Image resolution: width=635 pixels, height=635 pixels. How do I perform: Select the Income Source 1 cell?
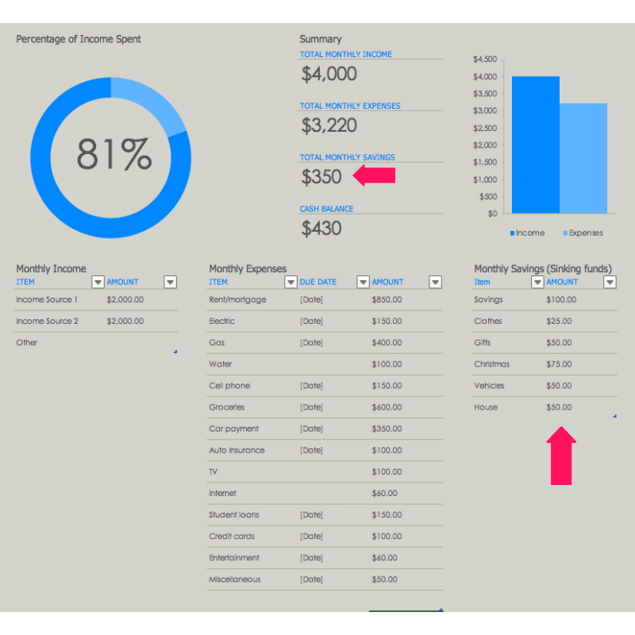pos(47,300)
